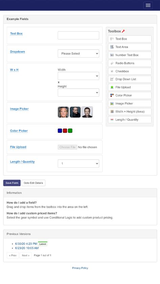
Task: Select the green color swatch
Action: [70, 131]
